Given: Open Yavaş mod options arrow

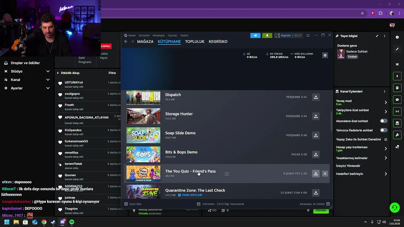Looking at the screenshot, I should pyautogui.click(x=386, y=102).
